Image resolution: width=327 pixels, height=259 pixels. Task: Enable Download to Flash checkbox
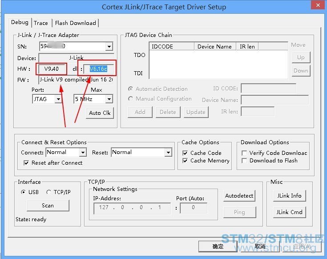pyautogui.click(x=244, y=161)
